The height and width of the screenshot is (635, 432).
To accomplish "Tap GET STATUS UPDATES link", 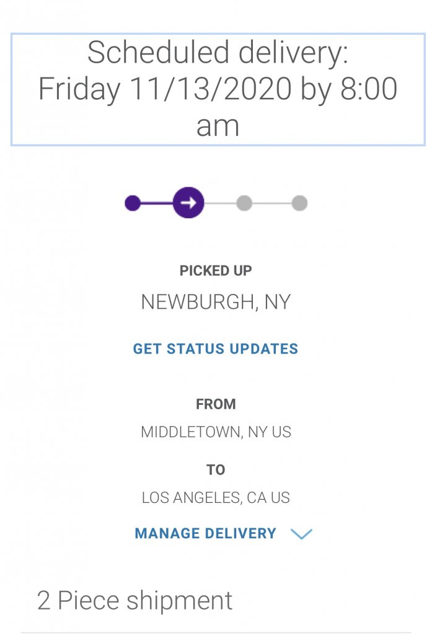I will (x=216, y=349).
